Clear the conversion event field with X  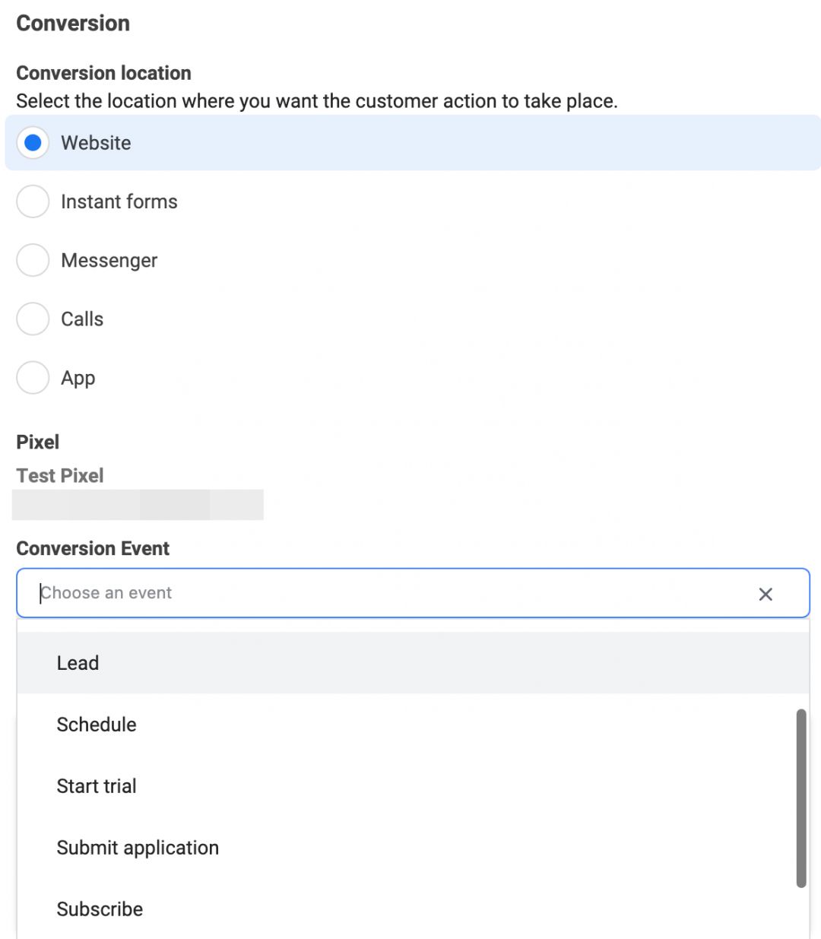tap(766, 595)
